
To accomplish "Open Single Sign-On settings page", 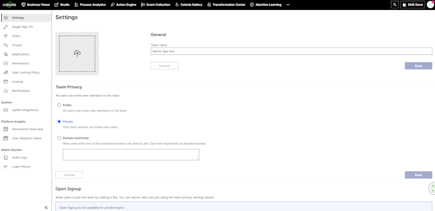I will [x=22, y=27].
